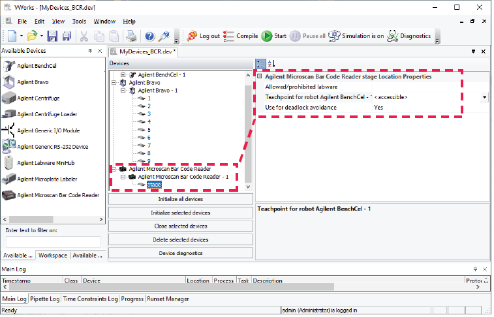Click the Paste toolbar icon
494x317 pixels.
pos(114,37)
